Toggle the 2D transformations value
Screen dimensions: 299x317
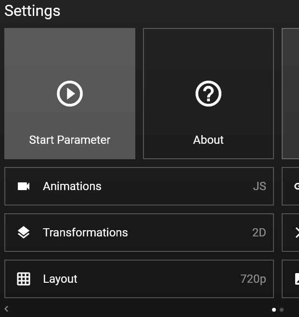[259, 233]
